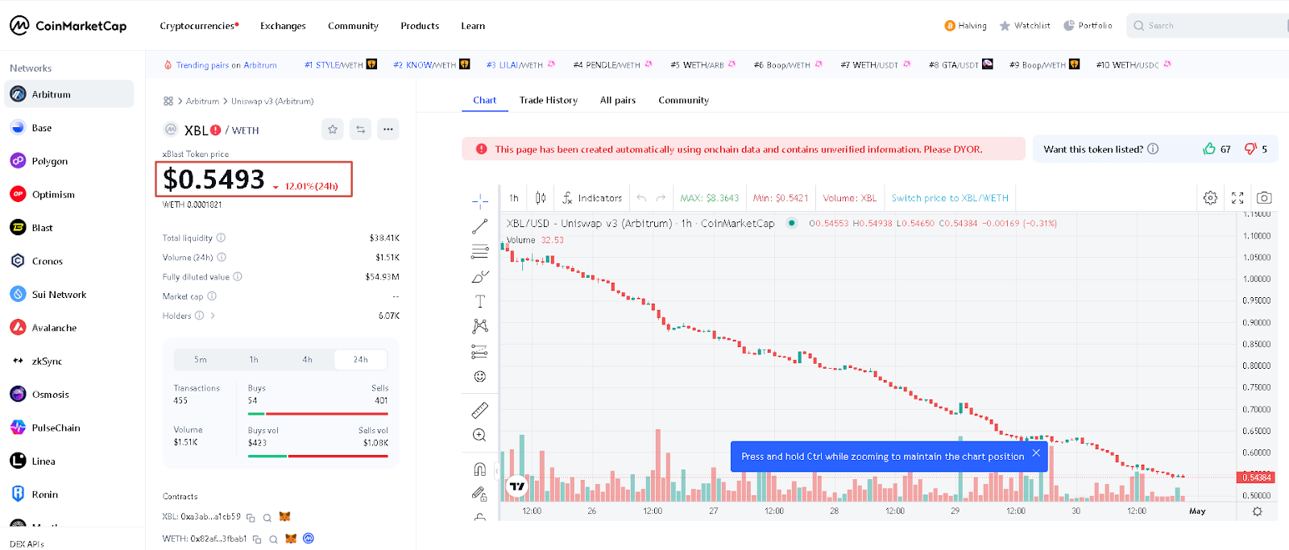
Task: Open the forecasting and measurement tools
Action: click(x=480, y=351)
